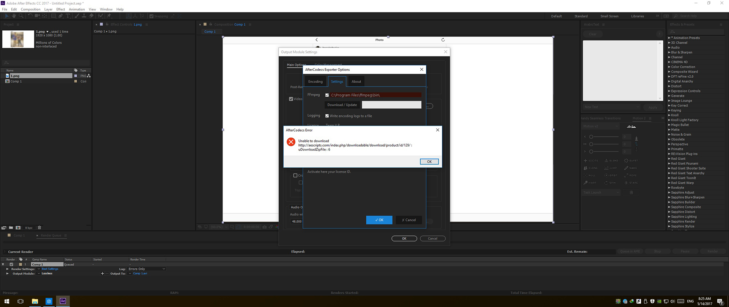Click X Cancel in AfterCodecs Exporter Options
This screenshot has height=307, width=729.
tap(409, 220)
